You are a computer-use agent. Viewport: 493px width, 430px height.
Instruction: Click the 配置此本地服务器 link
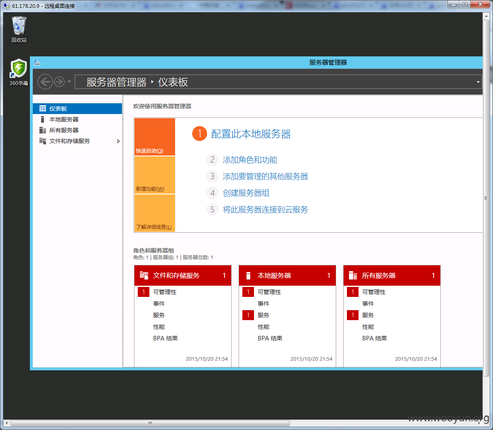251,134
